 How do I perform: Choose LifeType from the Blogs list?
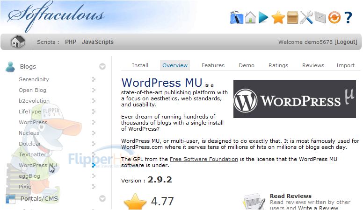click(x=30, y=112)
